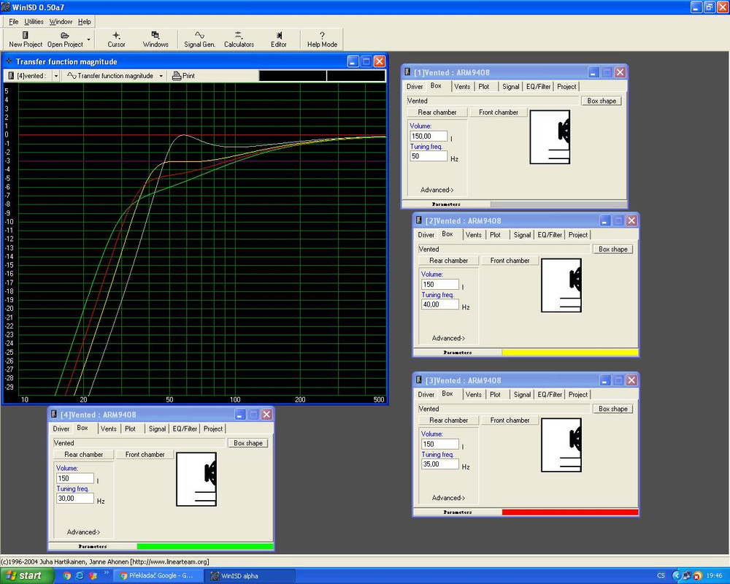The width and height of the screenshot is (730, 584).
Task: Click the Chrome quick launch icon
Action: click(66, 576)
